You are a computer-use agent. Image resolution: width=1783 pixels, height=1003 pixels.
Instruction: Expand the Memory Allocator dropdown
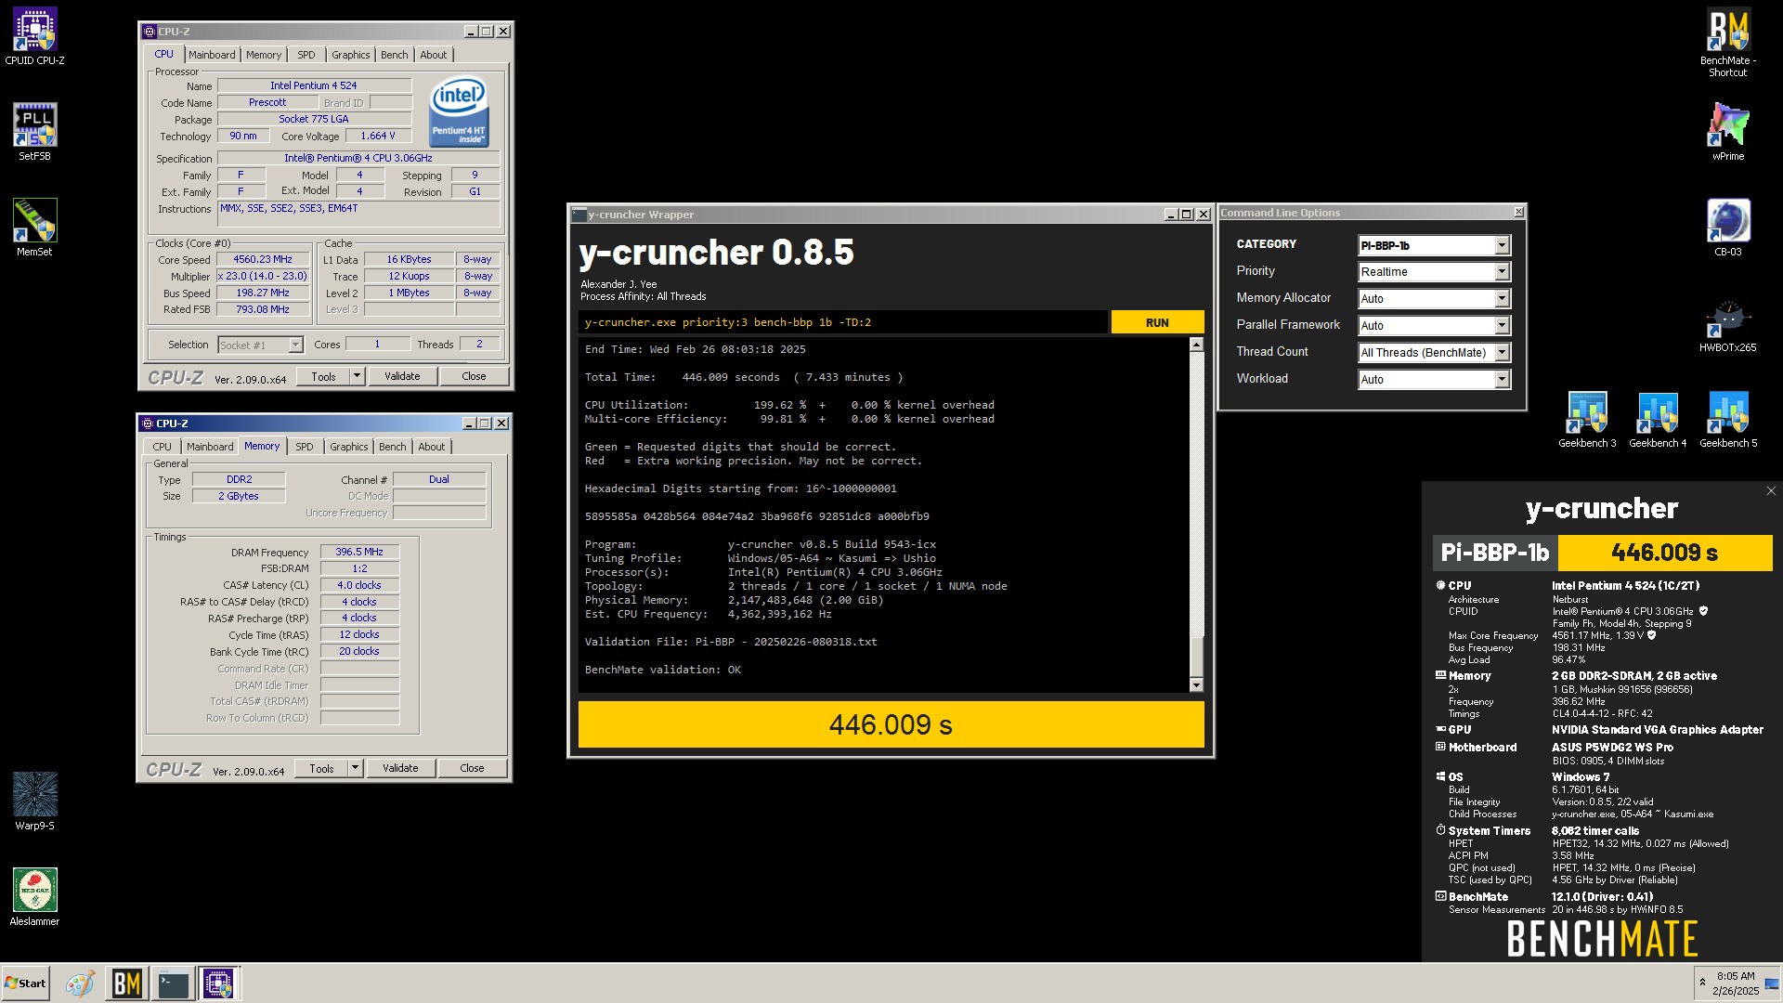point(1434,299)
